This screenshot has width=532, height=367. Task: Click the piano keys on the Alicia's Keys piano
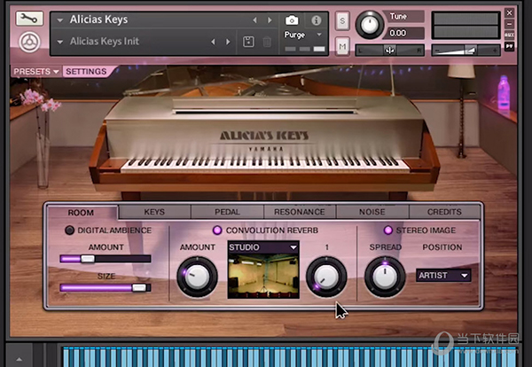265,165
